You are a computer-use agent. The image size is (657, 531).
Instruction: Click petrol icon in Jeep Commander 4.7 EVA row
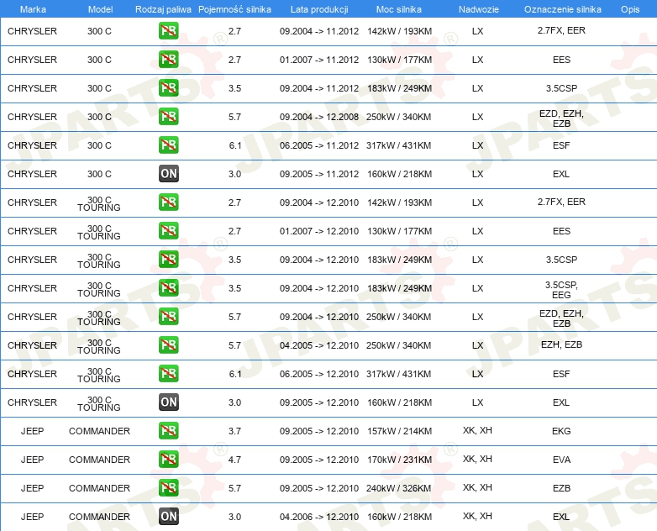168,459
